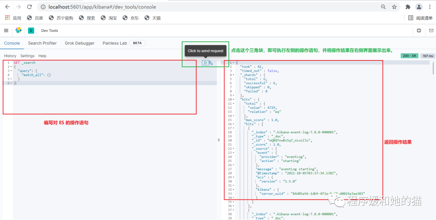The width and height of the screenshot is (436, 220).
Task: Open the 百度 bookmark
Action: (35, 18)
